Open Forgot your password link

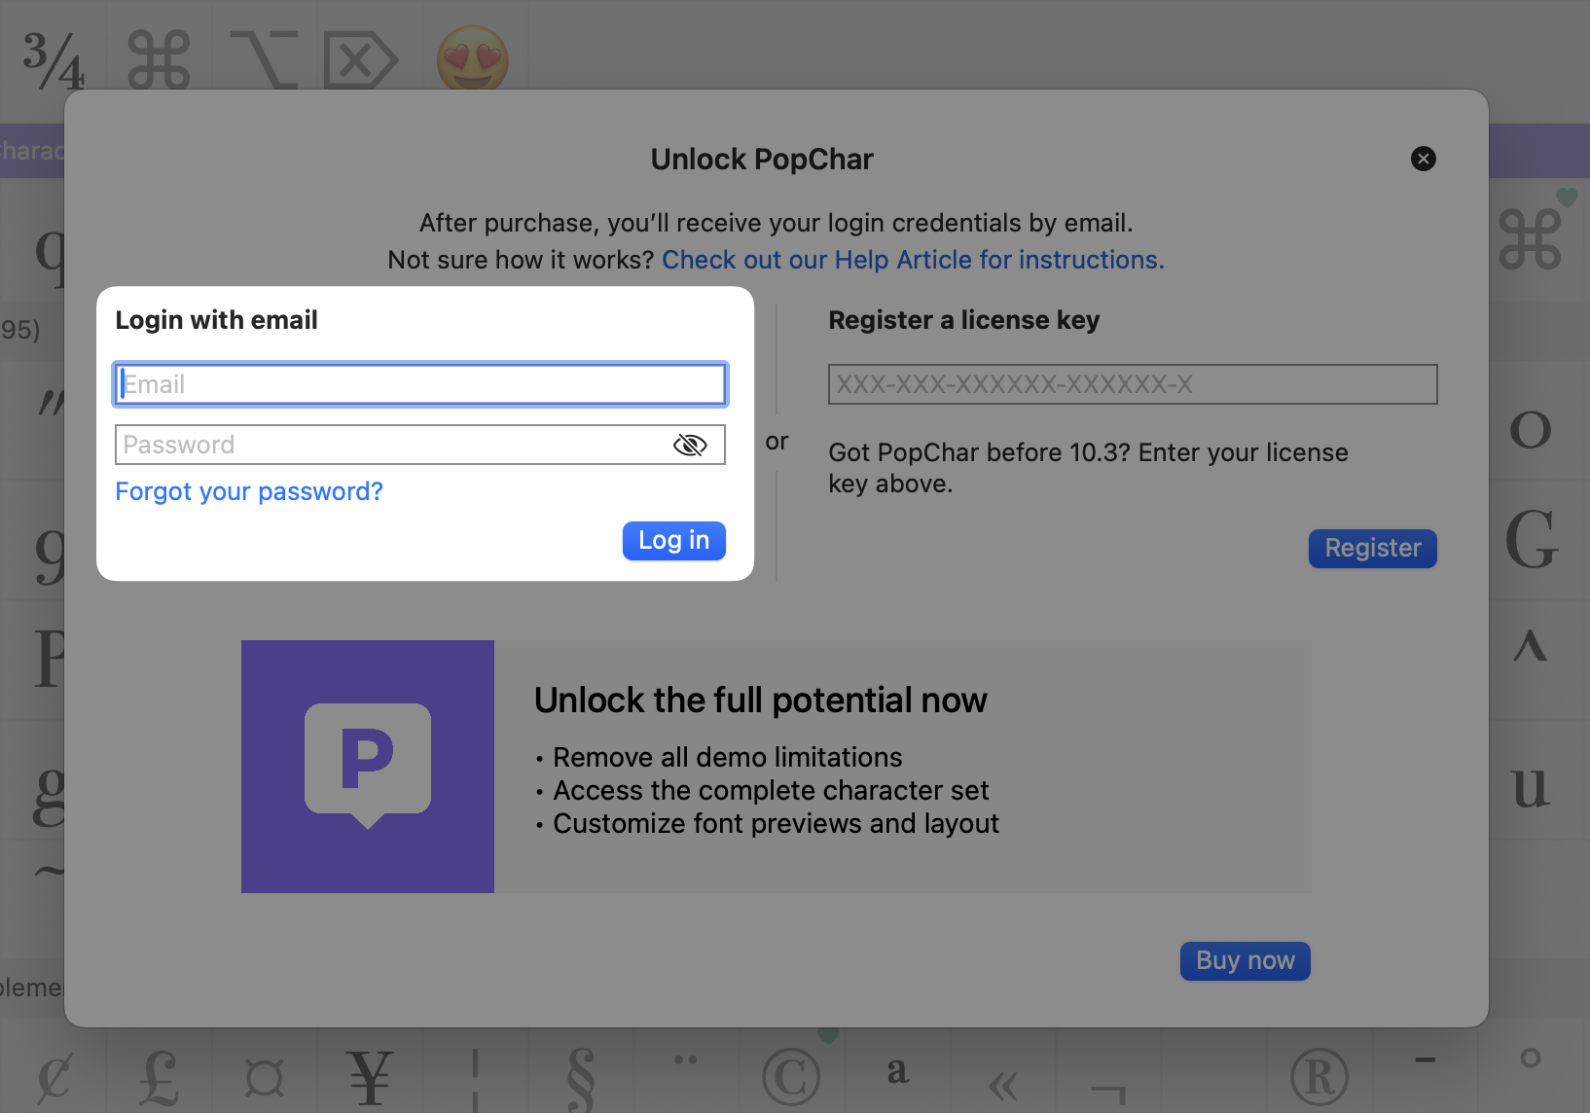pyautogui.click(x=249, y=491)
